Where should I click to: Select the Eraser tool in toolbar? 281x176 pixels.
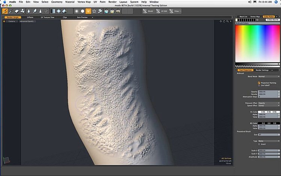(x=16, y=11)
